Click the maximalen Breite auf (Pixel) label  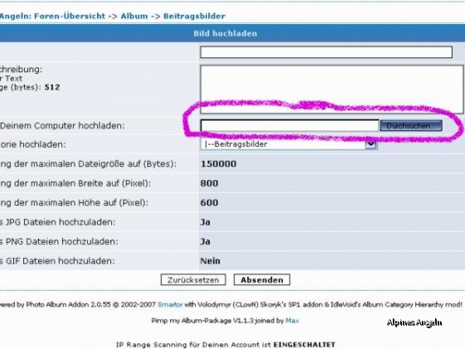click(x=76, y=184)
